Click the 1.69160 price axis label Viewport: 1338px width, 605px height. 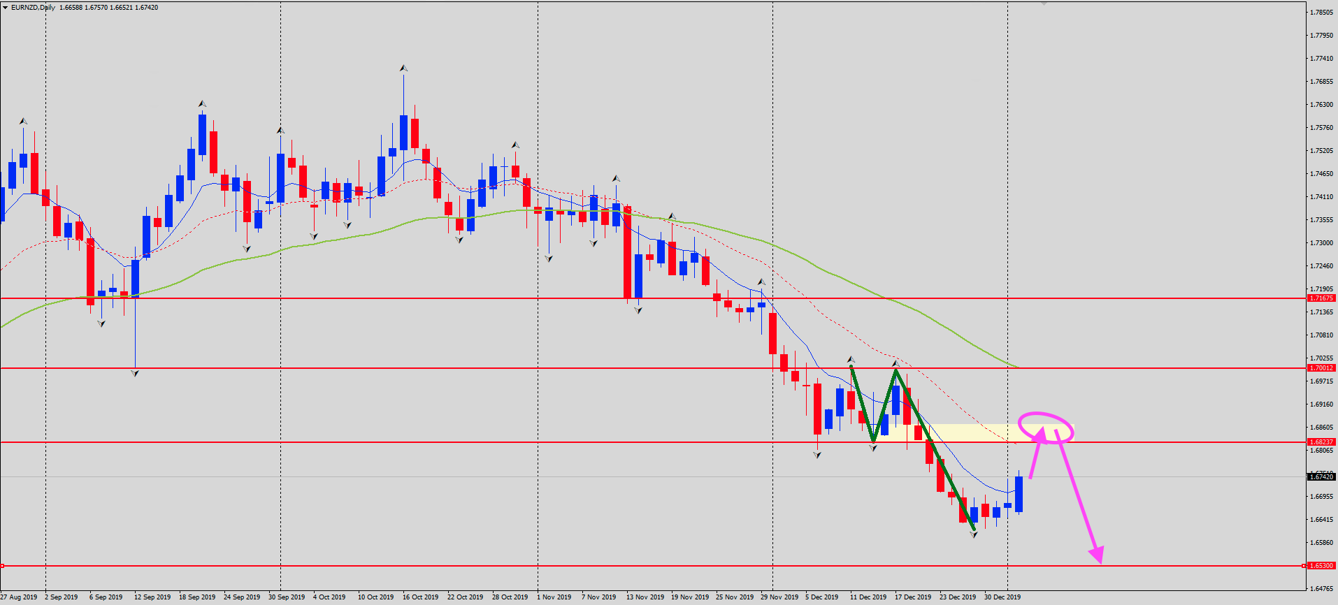point(1321,404)
